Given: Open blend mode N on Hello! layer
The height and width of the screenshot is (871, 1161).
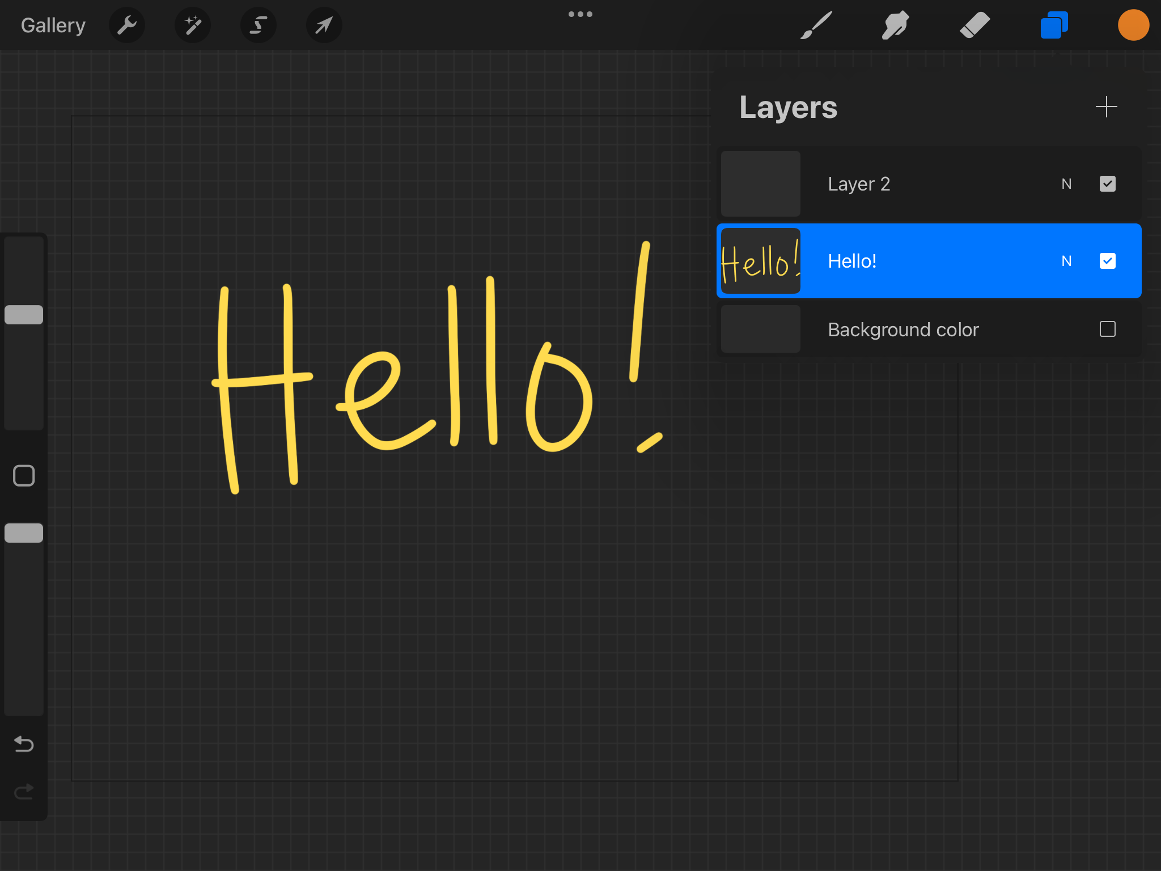Looking at the screenshot, I should pos(1066,261).
